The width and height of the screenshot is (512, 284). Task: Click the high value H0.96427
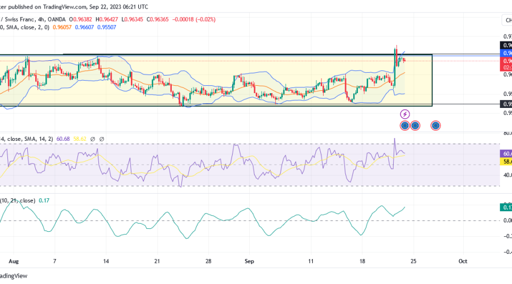(x=107, y=19)
